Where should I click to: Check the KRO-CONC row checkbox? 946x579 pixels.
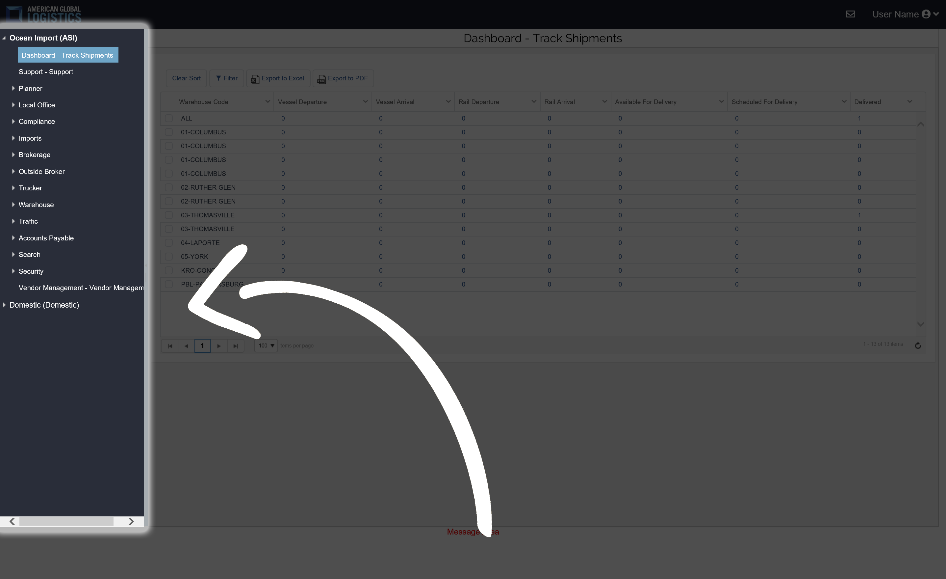168,270
